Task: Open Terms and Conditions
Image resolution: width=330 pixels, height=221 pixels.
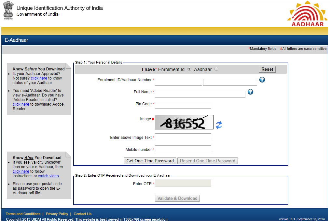Action: 23,214
